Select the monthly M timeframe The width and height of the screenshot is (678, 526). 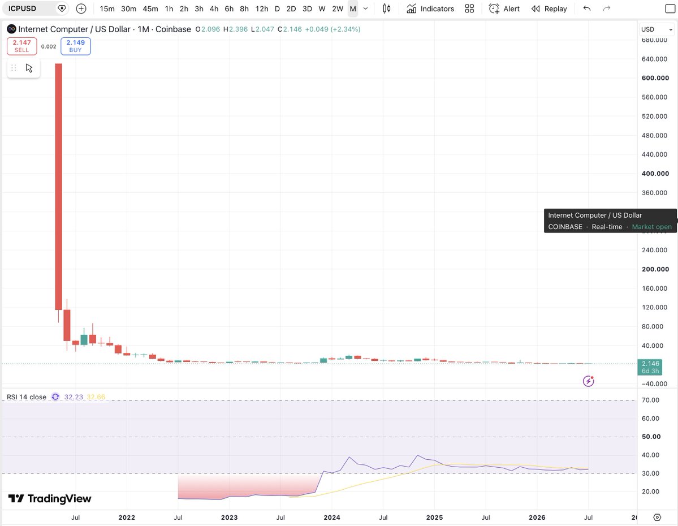click(x=353, y=8)
